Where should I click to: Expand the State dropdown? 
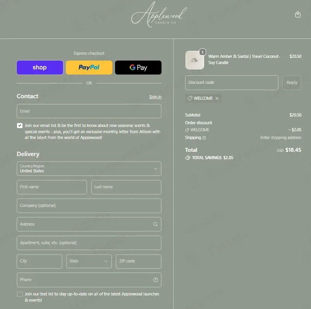click(x=89, y=261)
